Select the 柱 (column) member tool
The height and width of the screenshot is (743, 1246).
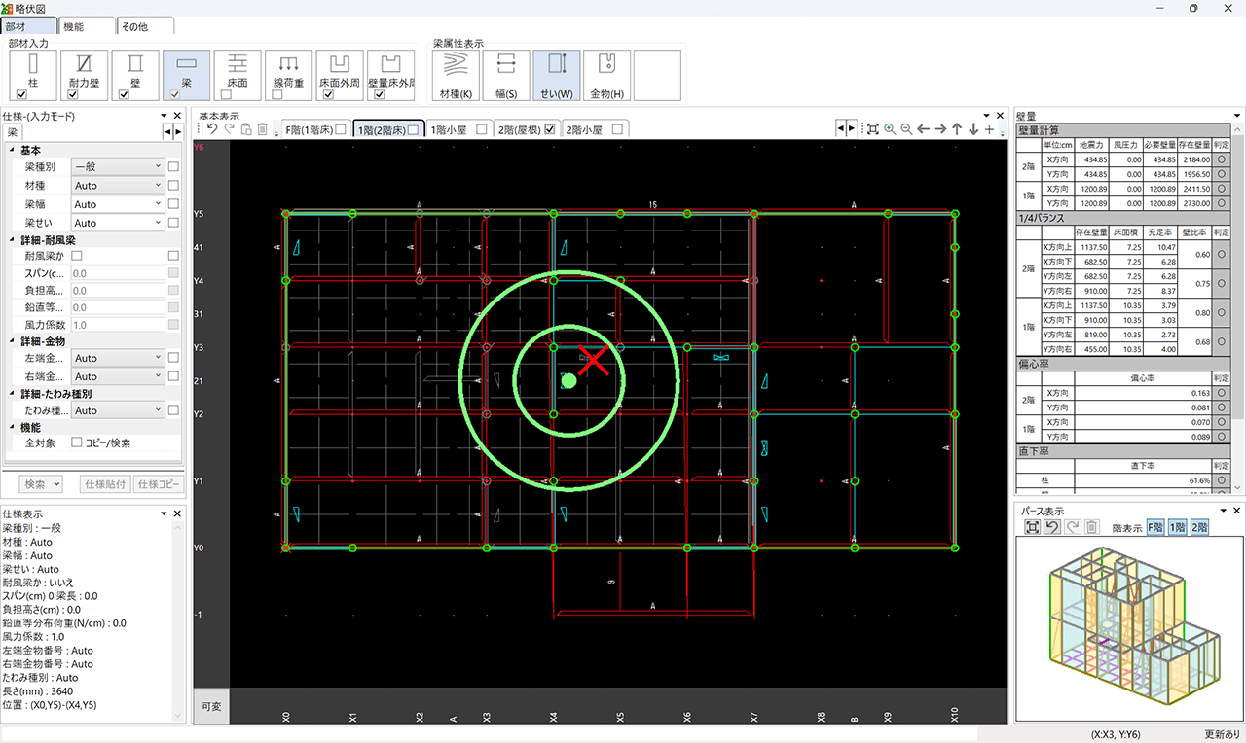click(33, 70)
